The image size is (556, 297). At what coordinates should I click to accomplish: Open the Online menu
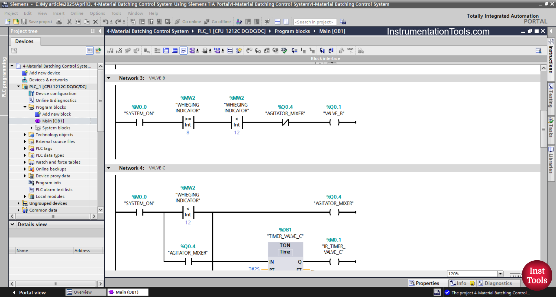point(77,13)
